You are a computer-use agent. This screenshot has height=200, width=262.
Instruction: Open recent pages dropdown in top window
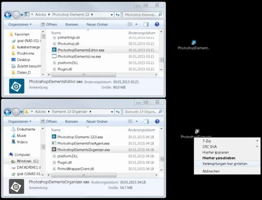click(22, 15)
